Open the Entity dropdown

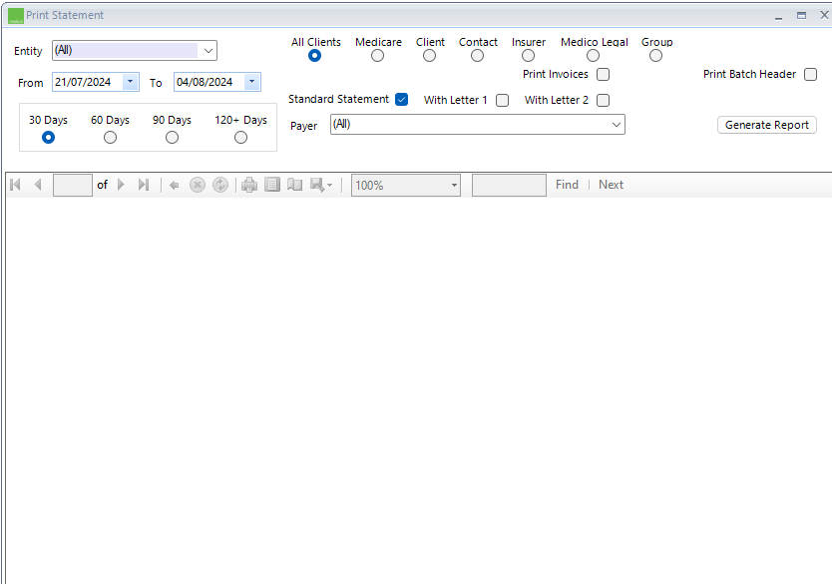(208, 51)
